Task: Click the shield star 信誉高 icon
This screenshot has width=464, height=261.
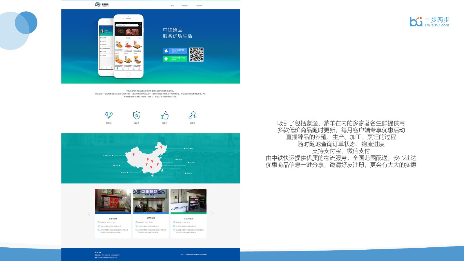Action: click(137, 115)
